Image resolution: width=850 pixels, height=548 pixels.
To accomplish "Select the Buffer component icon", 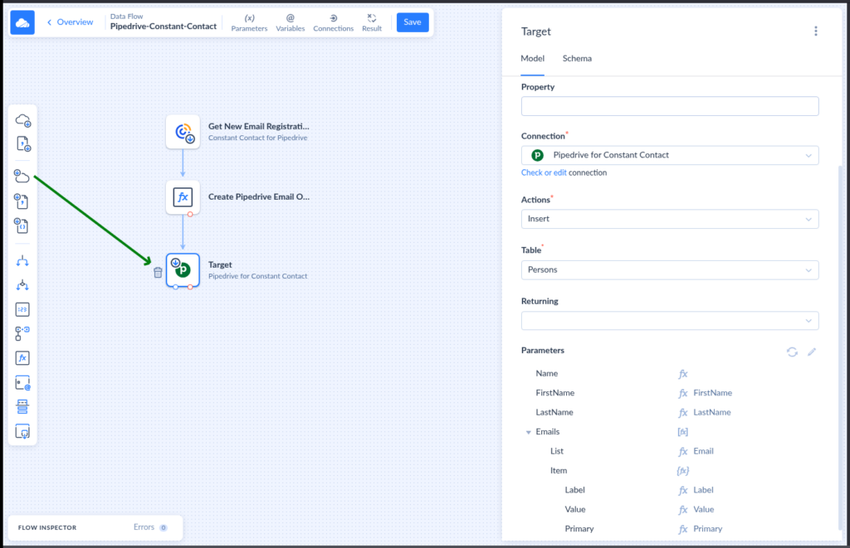I will pyautogui.click(x=22, y=407).
